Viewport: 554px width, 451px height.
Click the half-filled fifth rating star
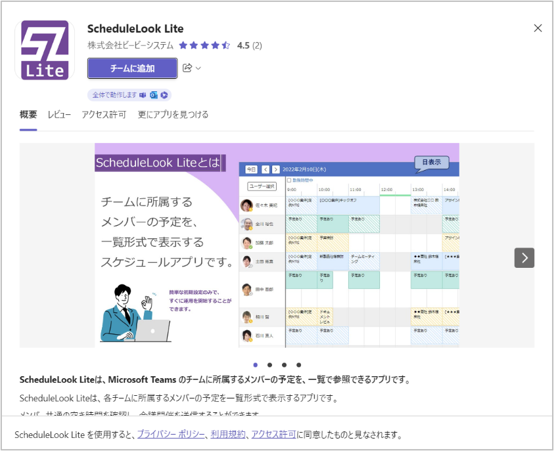[x=225, y=46]
